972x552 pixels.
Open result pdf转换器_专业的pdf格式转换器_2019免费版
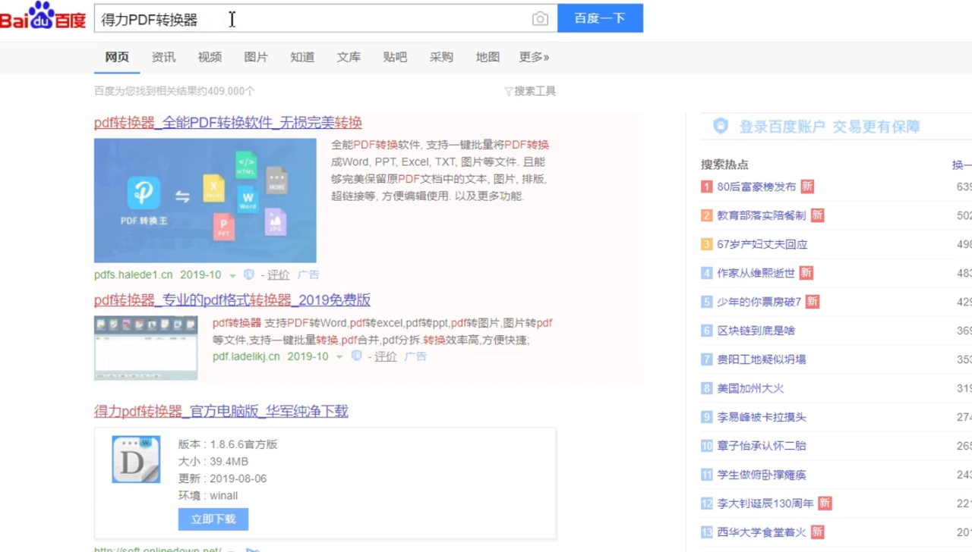tap(232, 300)
